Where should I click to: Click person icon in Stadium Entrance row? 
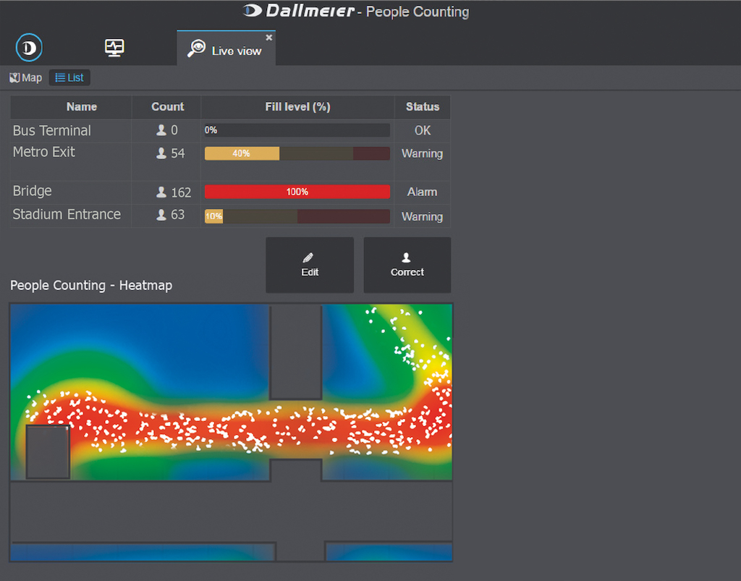pyautogui.click(x=162, y=215)
